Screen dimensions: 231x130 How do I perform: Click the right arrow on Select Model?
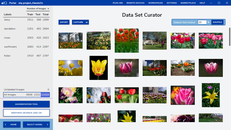pos(48,124)
